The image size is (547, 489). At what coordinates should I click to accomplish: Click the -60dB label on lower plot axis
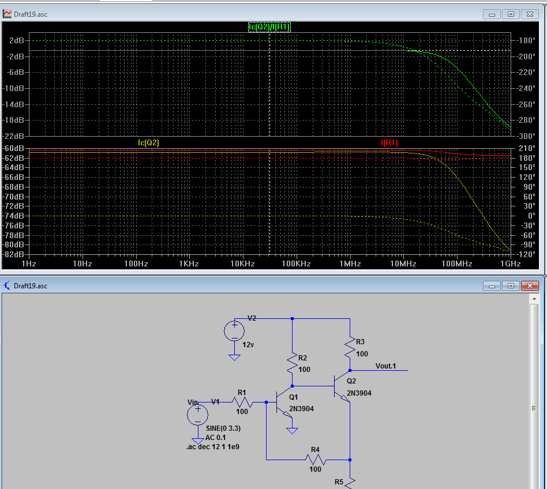pyautogui.click(x=14, y=148)
